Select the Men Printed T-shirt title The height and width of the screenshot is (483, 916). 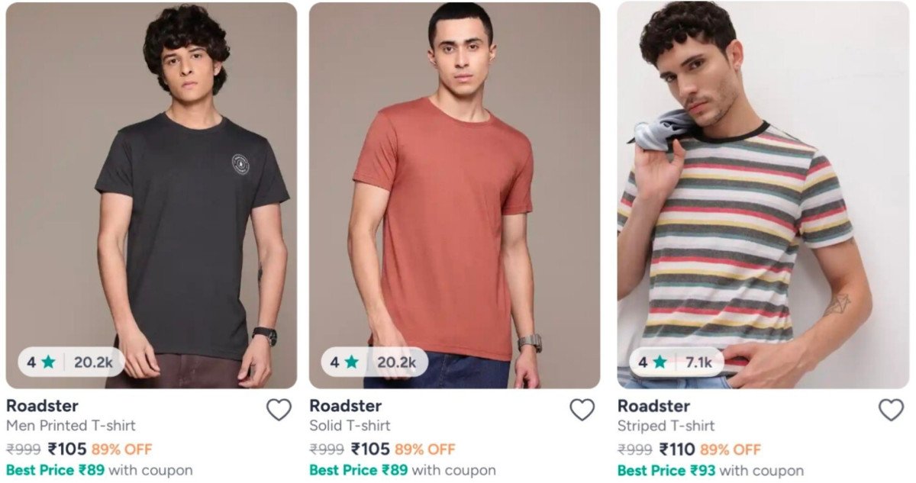click(71, 426)
